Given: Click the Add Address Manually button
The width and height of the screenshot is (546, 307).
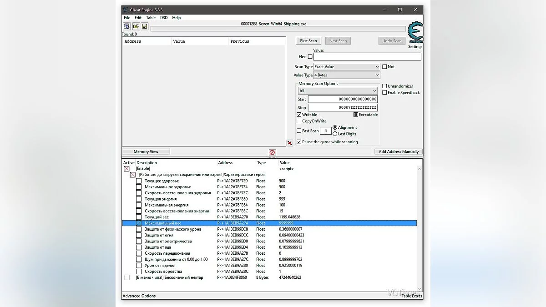Looking at the screenshot, I should pos(399,151).
